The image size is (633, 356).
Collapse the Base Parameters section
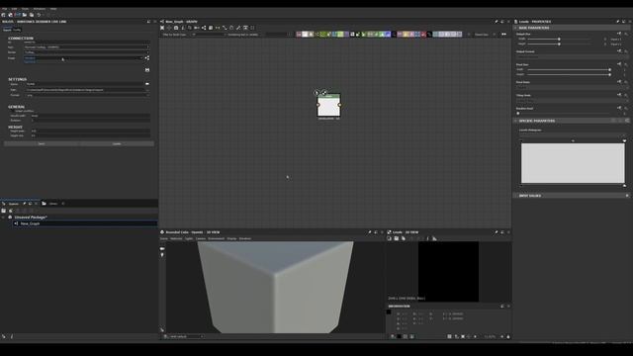click(x=515, y=28)
